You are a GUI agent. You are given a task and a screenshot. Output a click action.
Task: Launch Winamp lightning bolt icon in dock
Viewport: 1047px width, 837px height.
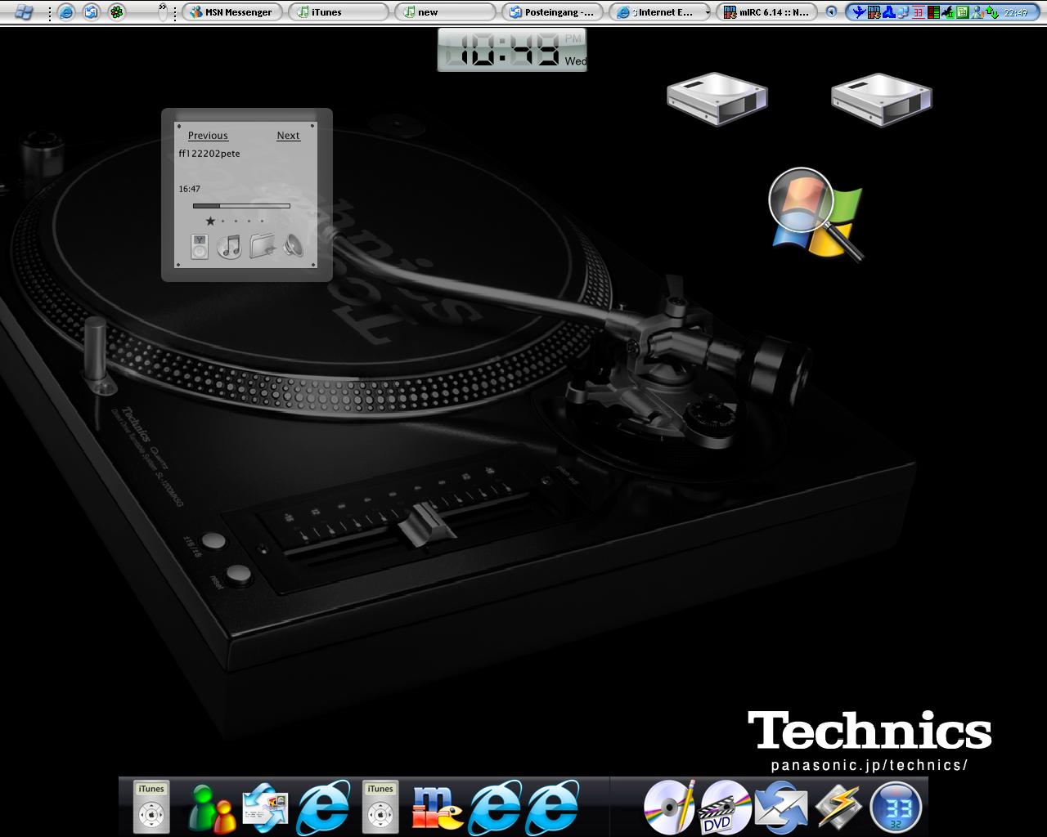(x=838, y=808)
